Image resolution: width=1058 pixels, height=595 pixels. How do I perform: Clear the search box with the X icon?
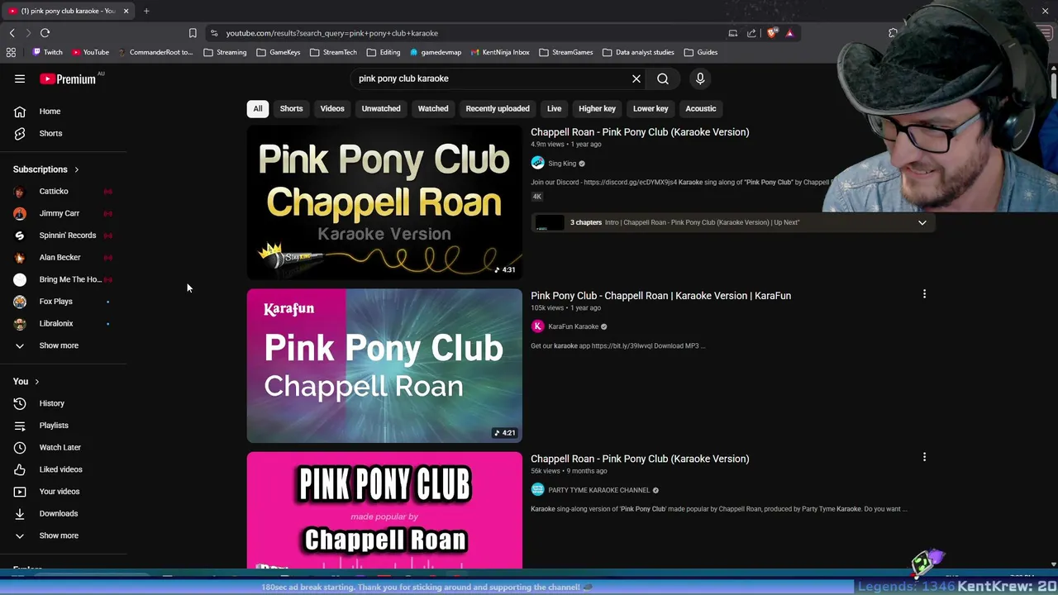tap(636, 79)
